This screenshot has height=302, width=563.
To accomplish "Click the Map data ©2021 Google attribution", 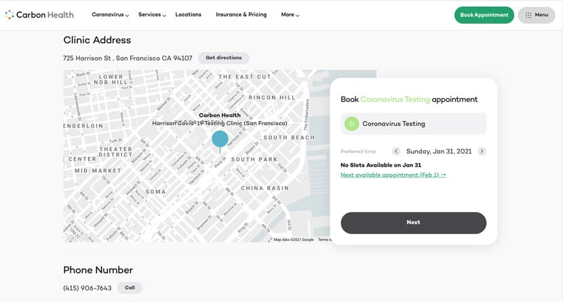I will pos(293,239).
